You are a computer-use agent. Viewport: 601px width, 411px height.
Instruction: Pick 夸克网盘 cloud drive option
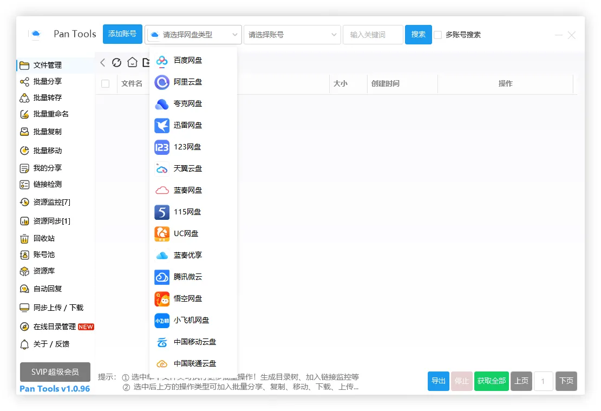click(180, 103)
